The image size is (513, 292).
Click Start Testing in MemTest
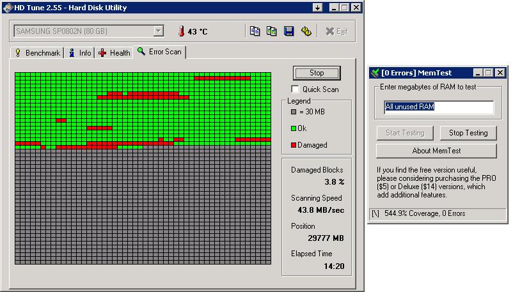tap(405, 133)
